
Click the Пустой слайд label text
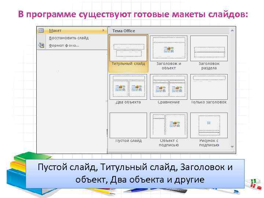(128, 140)
